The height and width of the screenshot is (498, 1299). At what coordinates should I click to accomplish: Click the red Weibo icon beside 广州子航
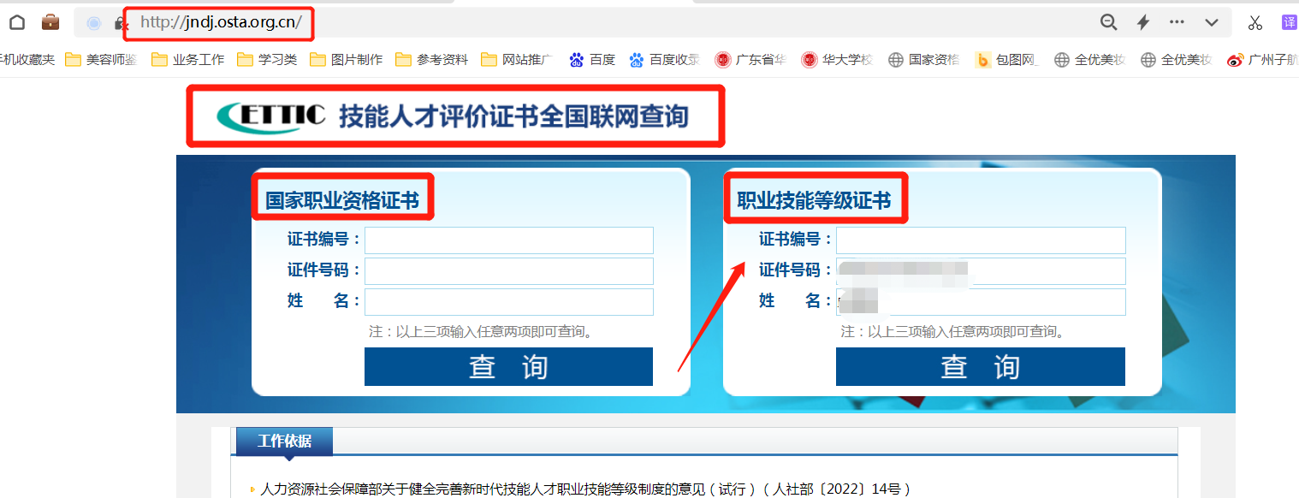coord(1235,59)
